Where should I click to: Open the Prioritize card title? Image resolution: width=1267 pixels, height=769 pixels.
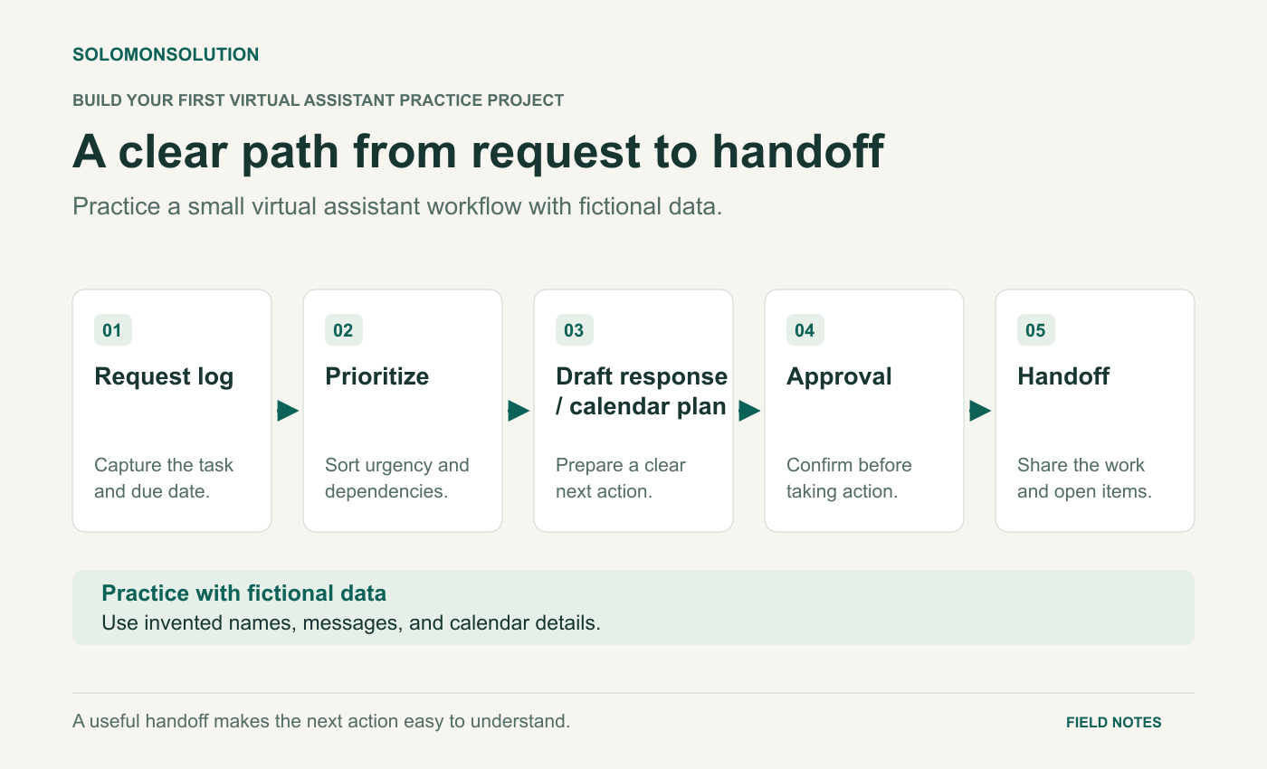[x=377, y=376]
